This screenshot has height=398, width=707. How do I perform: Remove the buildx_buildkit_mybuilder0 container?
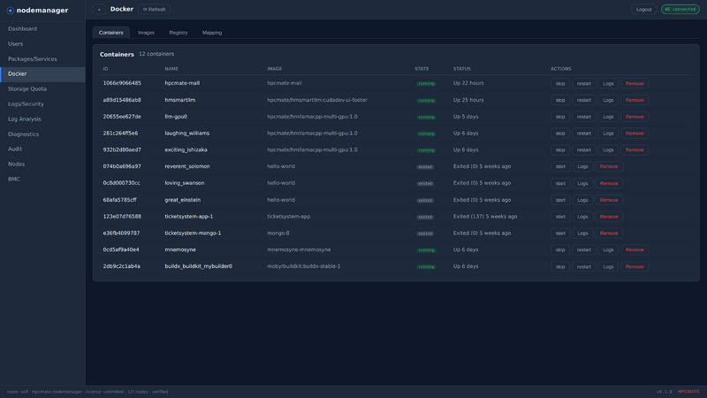635,267
